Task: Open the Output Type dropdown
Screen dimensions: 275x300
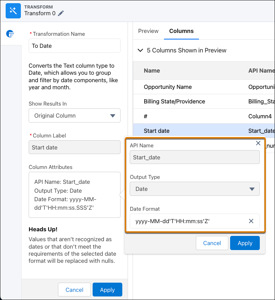Action: click(x=194, y=189)
